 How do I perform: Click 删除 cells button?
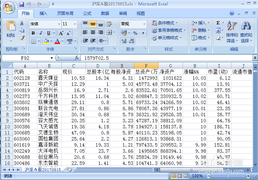201,30
